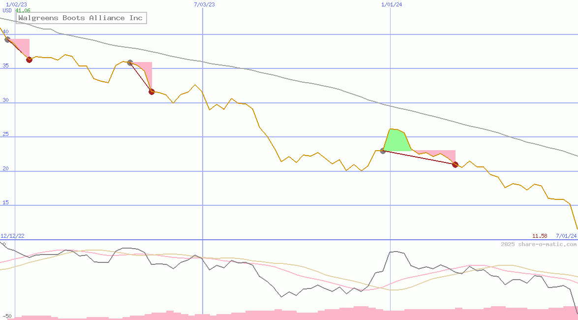This screenshot has height=320, width=578.
Task: Click the red marker ending the first decline
Action: [29, 60]
